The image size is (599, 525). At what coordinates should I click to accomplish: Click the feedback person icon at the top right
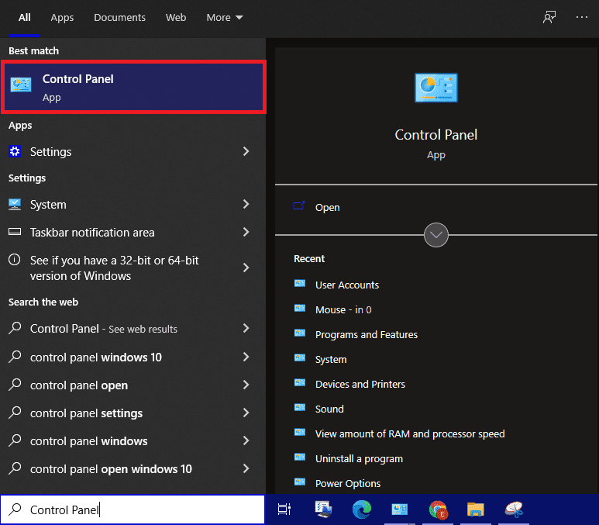pos(549,17)
